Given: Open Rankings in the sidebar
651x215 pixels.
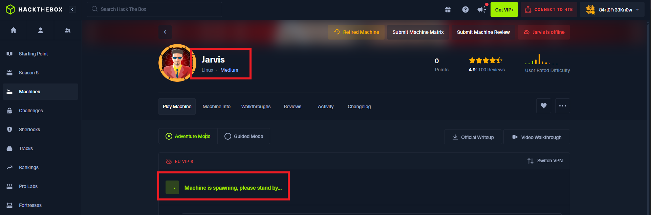Looking at the screenshot, I should pyautogui.click(x=40, y=167).
